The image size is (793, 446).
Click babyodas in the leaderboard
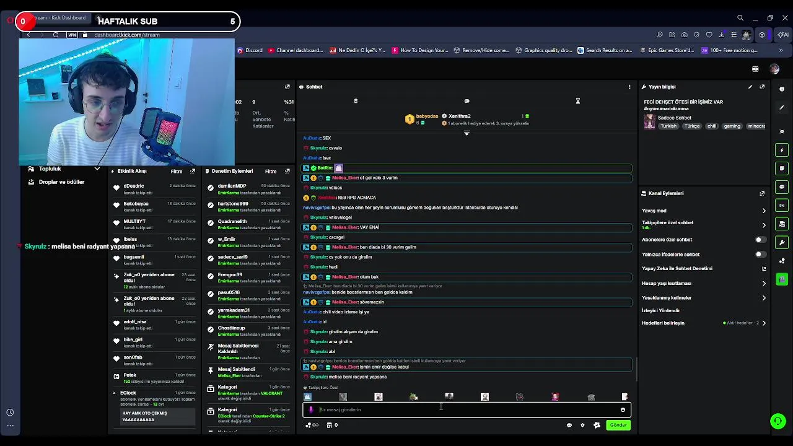click(427, 116)
